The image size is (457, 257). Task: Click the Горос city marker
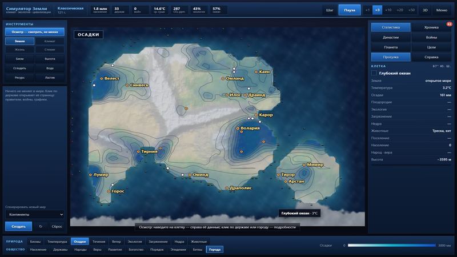click(x=109, y=191)
